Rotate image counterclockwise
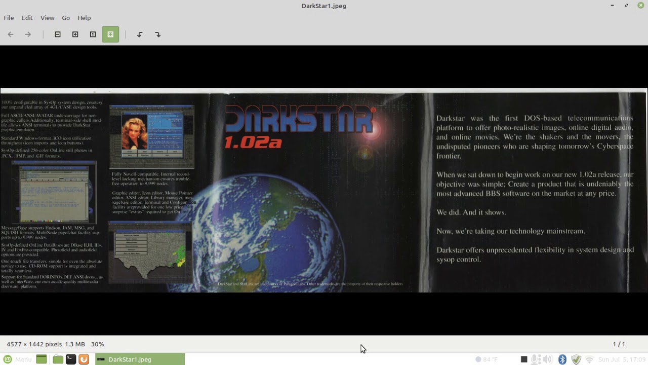Image resolution: width=648 pixels, height=365 pixels. [x=140, y=34]
